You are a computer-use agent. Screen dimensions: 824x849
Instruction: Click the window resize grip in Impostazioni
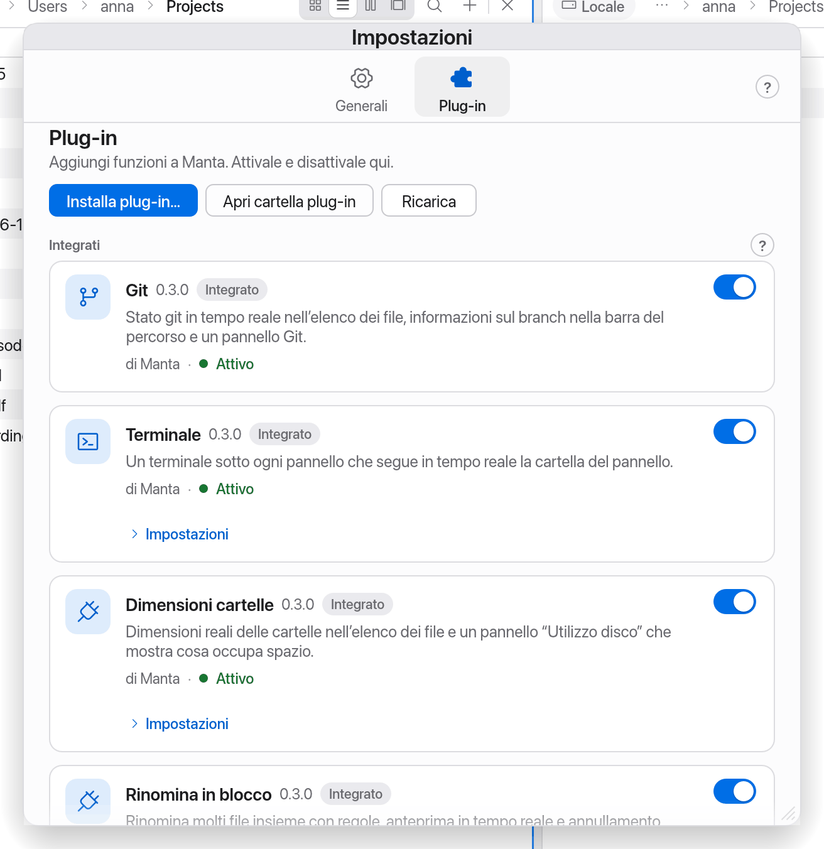coord(789,814)
